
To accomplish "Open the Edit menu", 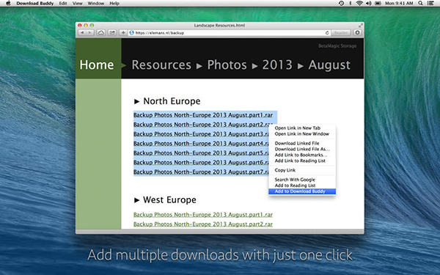I will coord(63,4).
